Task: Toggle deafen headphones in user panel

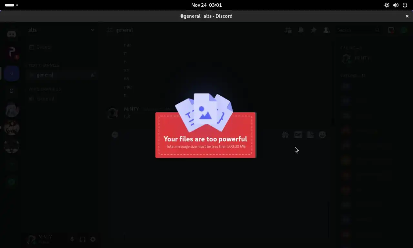Action: coord(83,239)
